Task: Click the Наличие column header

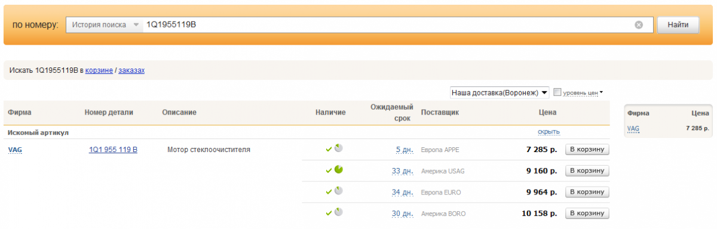Action: tap(331, 112)
